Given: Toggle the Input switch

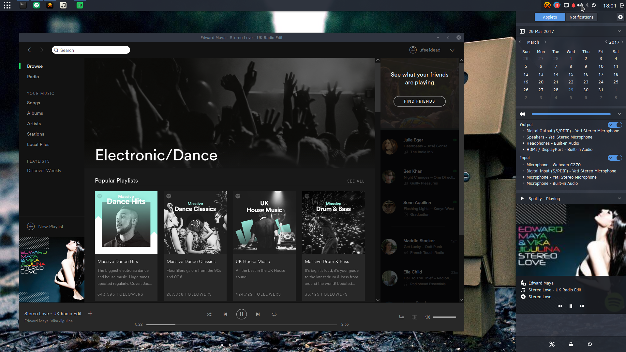Looking at the screenshot, I should click(x=615, y=158).
